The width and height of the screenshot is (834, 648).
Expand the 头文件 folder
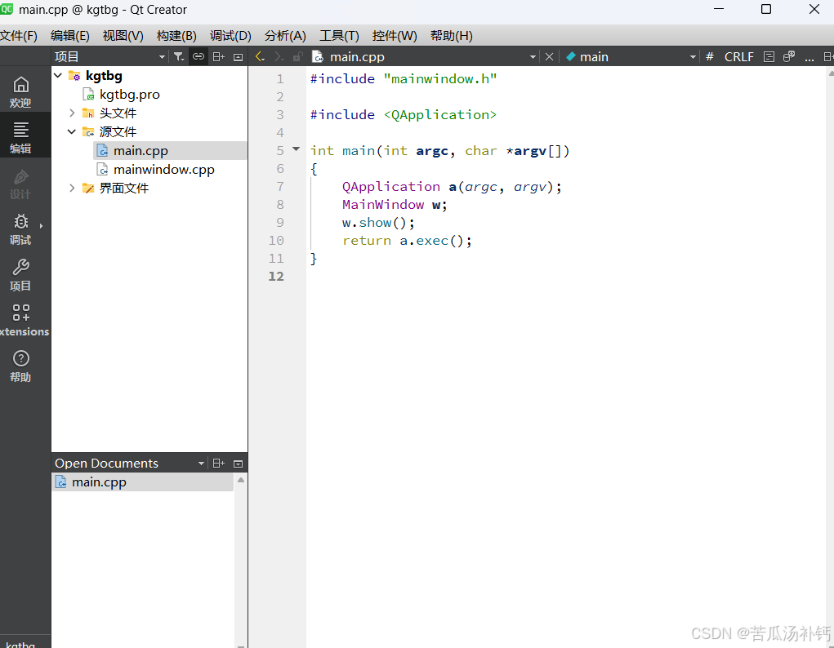72,113
